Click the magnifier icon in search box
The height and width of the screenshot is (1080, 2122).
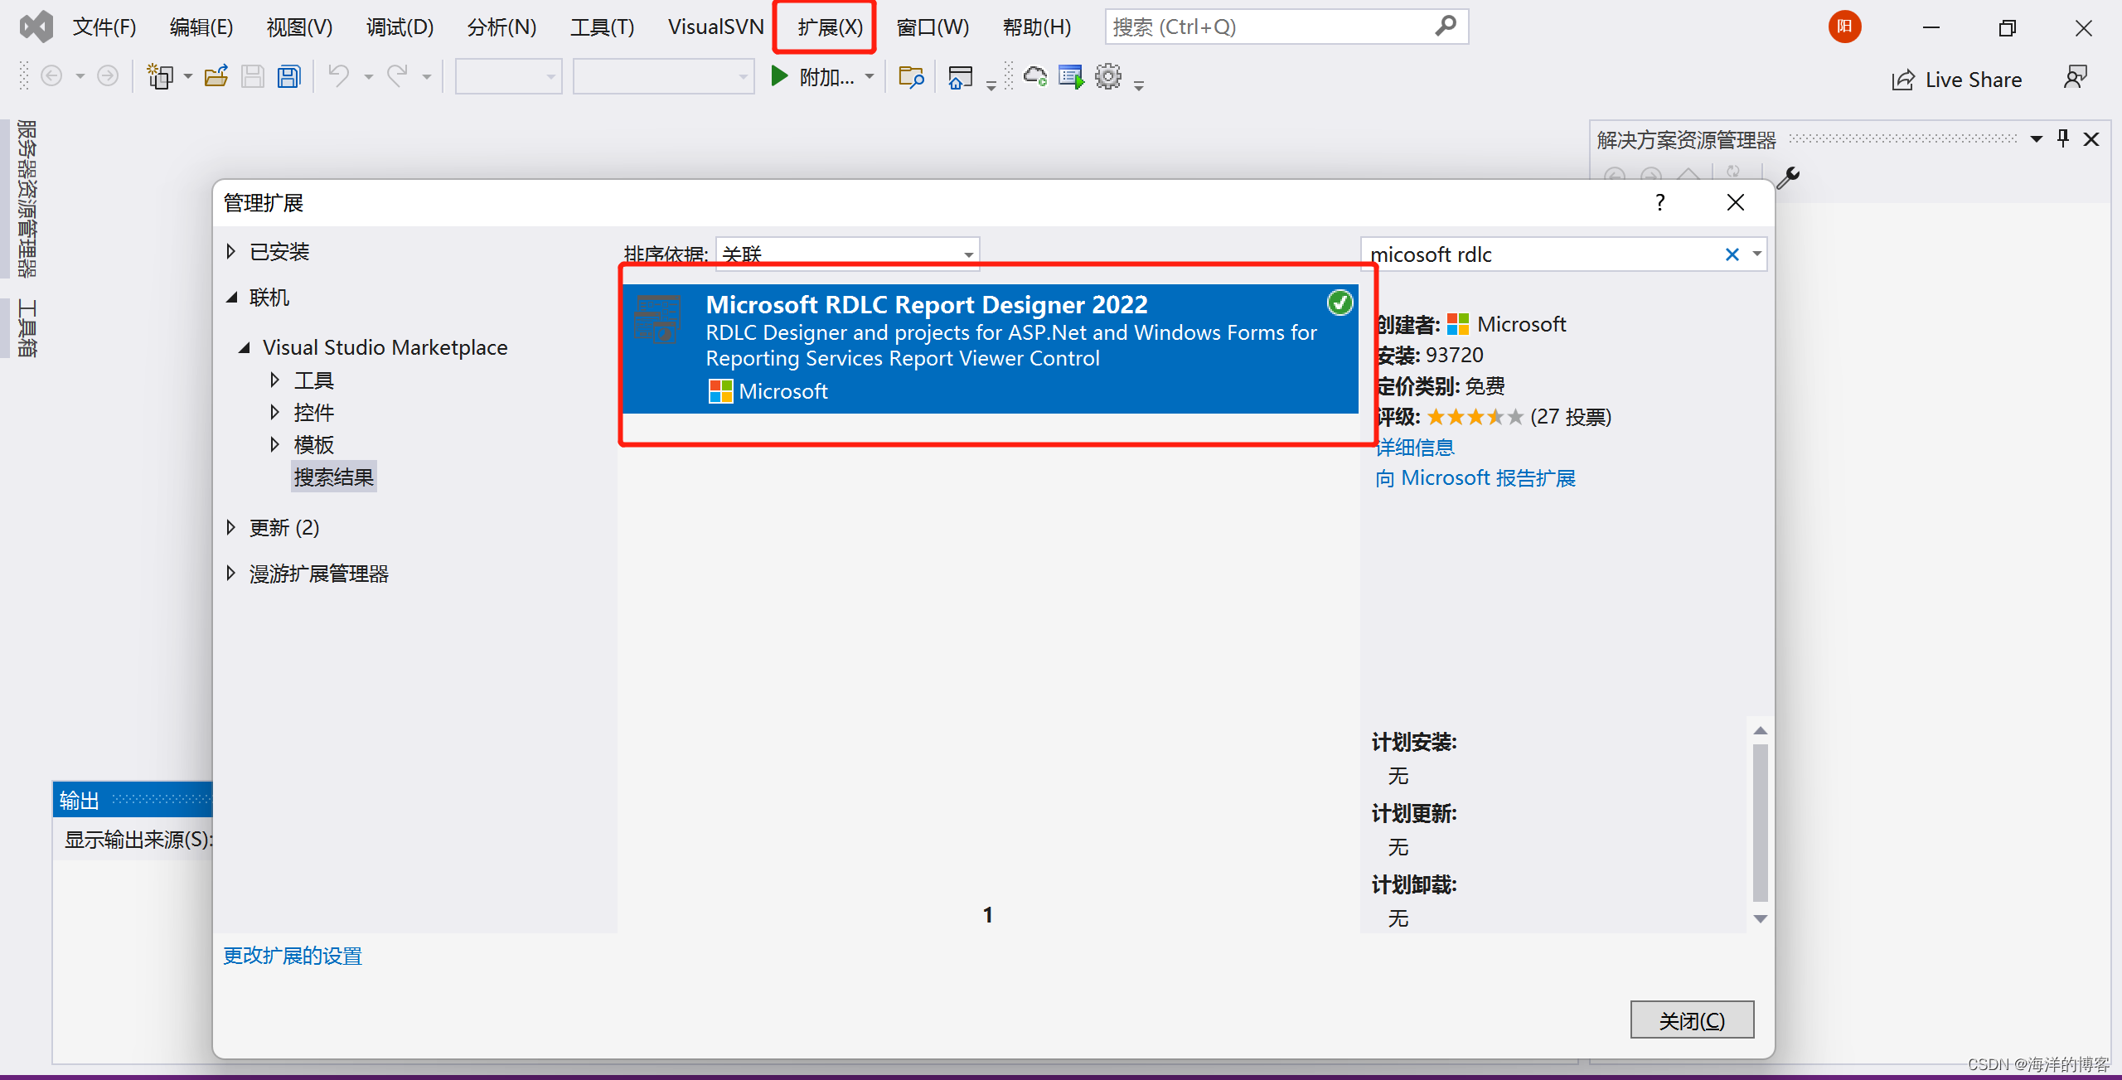[1446, 27]
